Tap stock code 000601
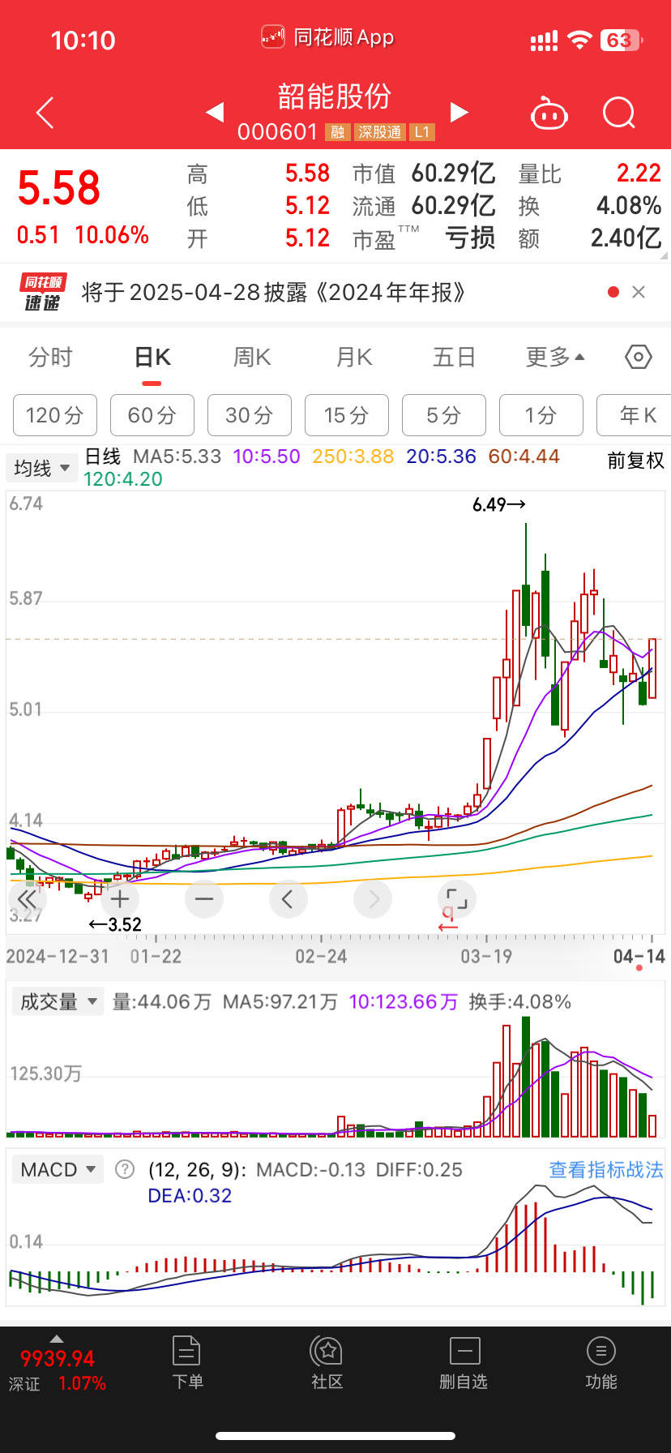 (277, 132)
